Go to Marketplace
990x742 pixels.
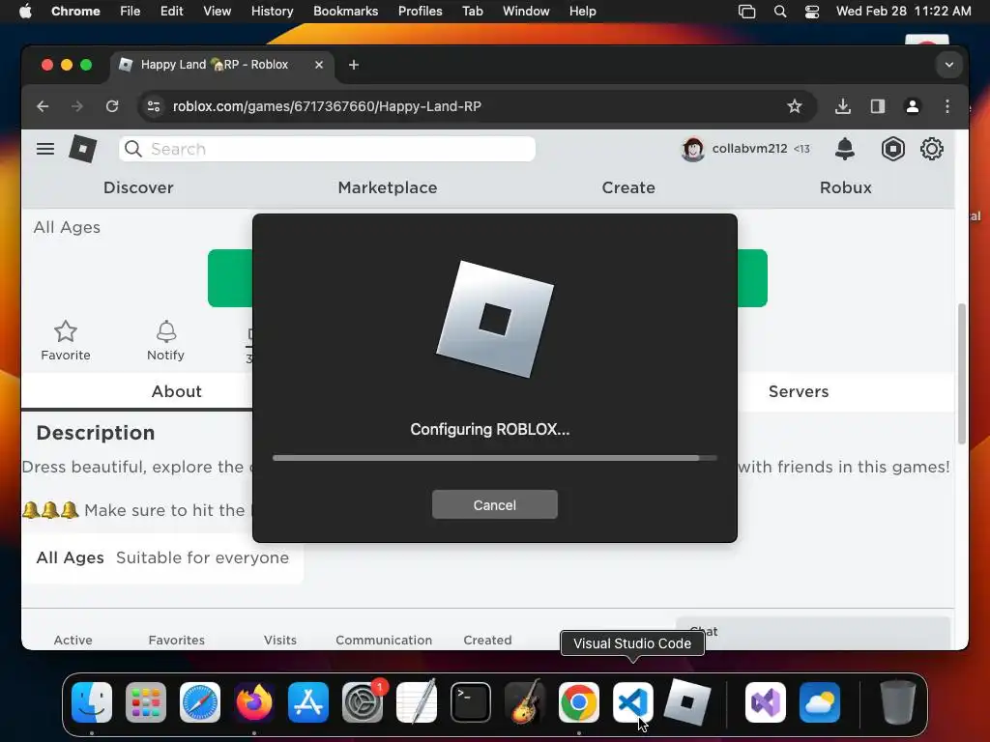pyautogui.click(x=388, y=187)
